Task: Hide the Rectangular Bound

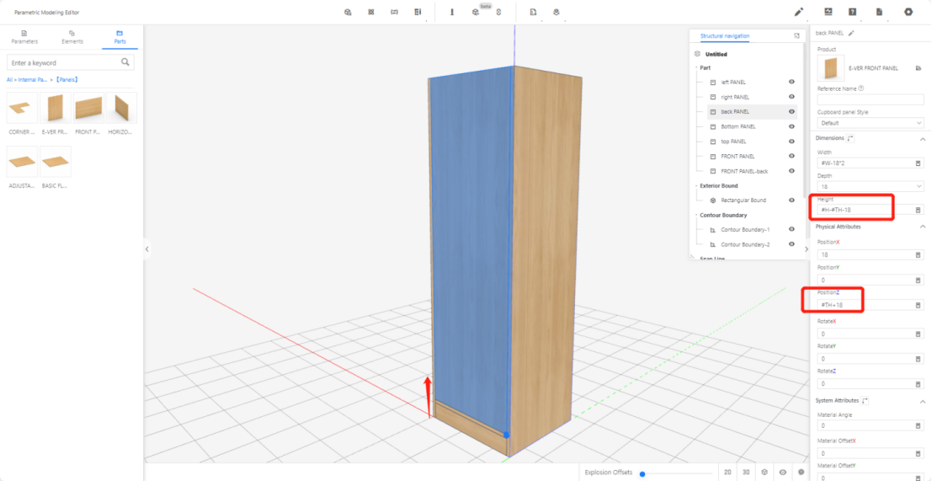Action: tap(791, 200)
